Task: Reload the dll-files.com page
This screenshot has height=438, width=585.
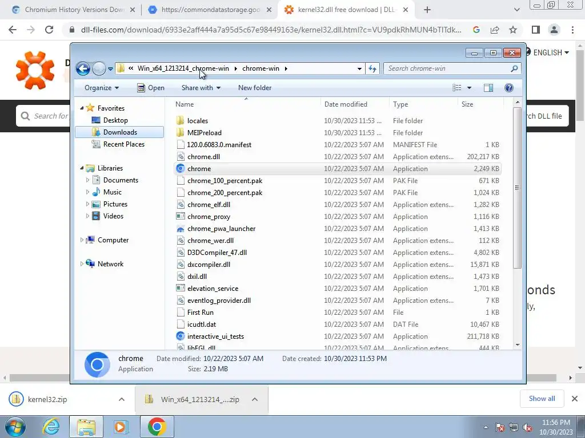Action: (49, 30)
